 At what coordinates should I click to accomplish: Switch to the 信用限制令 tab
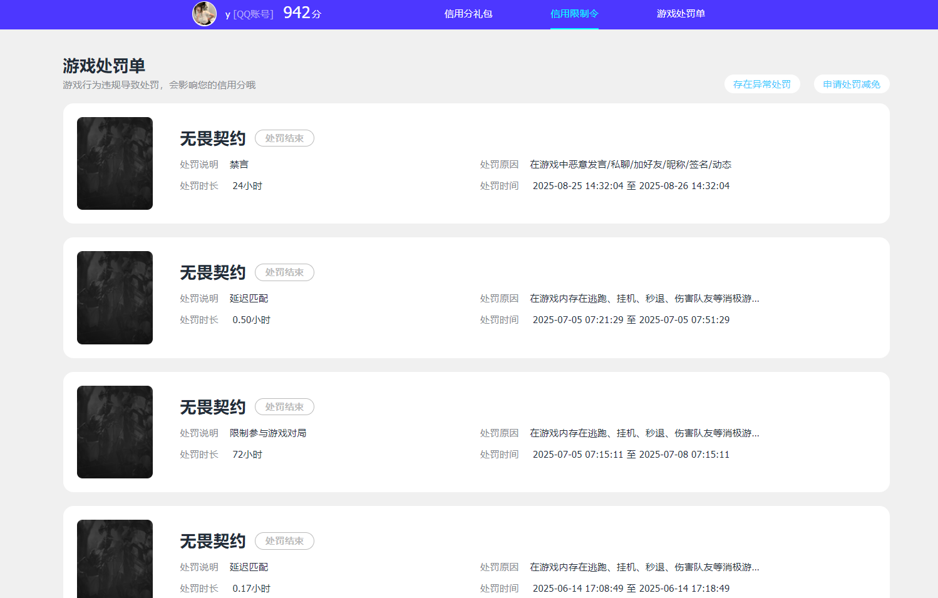click(574, 14)
